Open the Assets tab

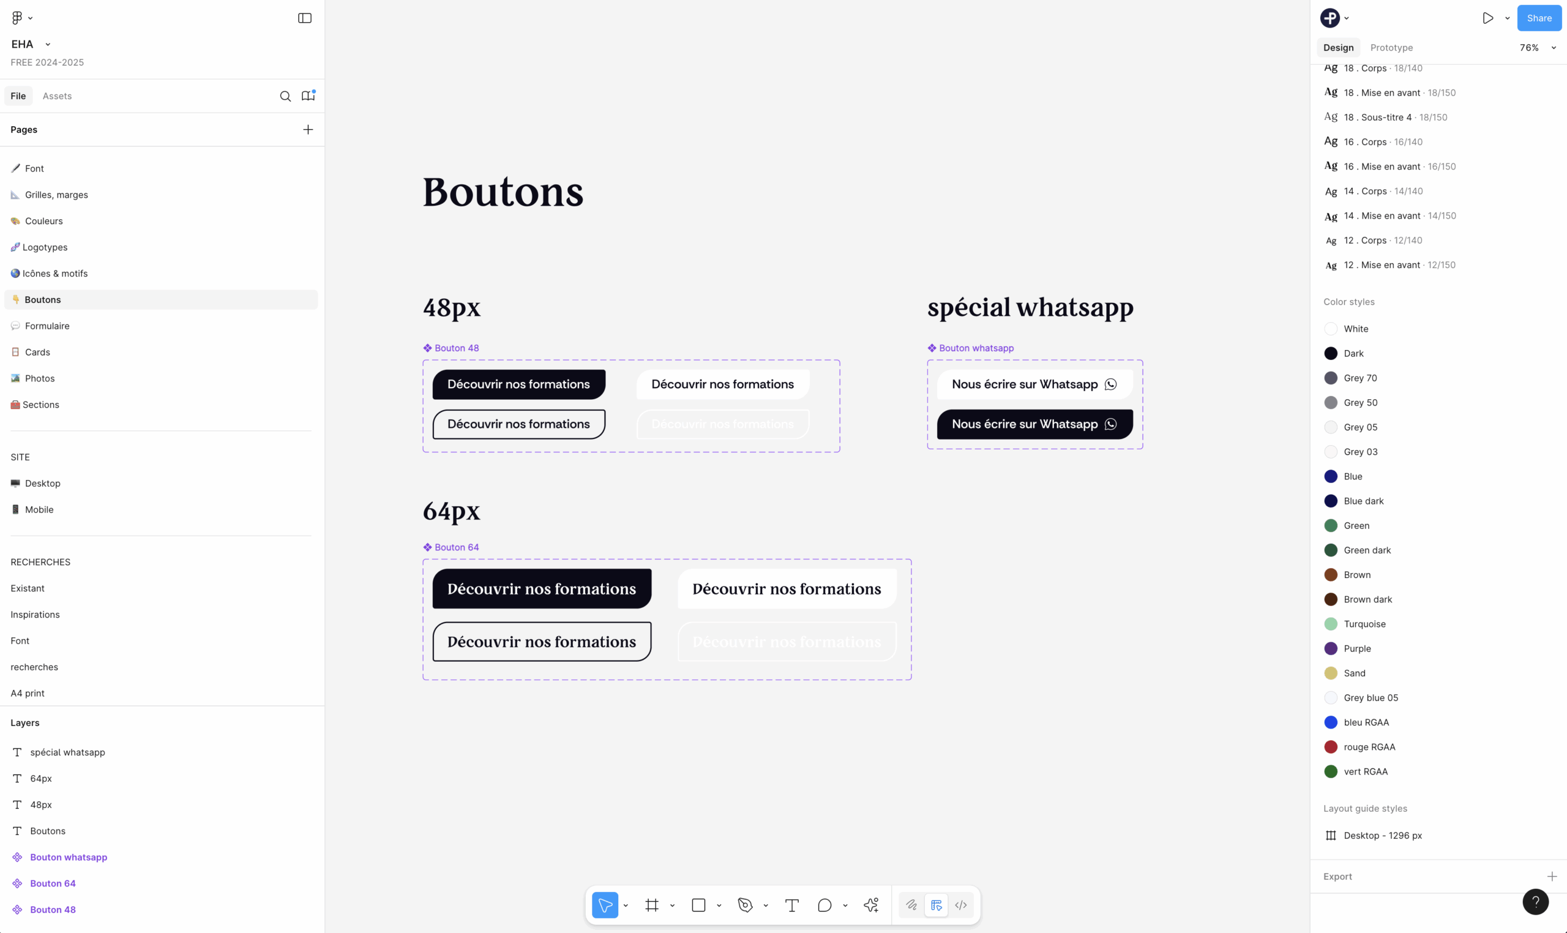coord(57,96)
